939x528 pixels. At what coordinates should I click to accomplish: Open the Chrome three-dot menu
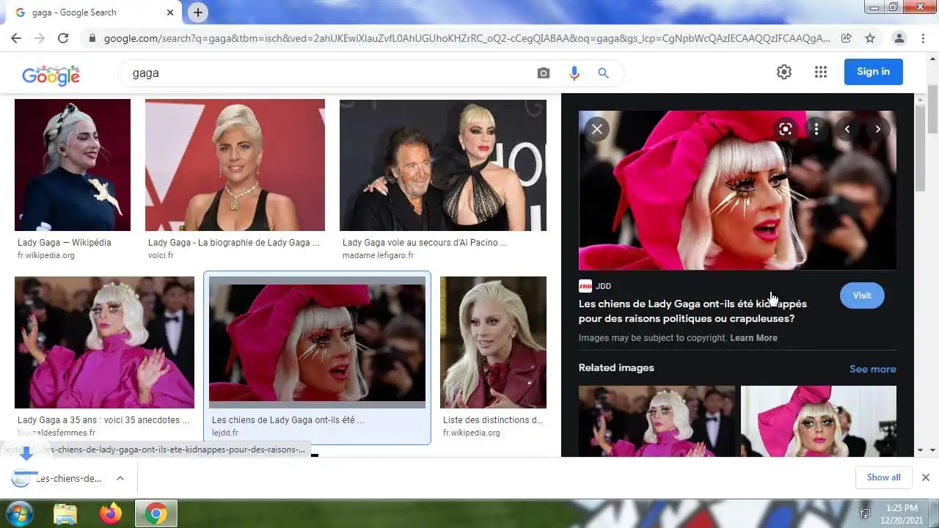point(923,38)
